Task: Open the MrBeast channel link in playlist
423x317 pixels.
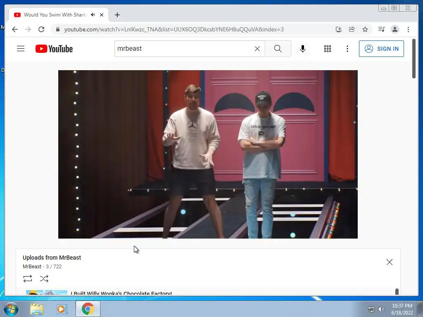Action: click(x=32, y=267)
